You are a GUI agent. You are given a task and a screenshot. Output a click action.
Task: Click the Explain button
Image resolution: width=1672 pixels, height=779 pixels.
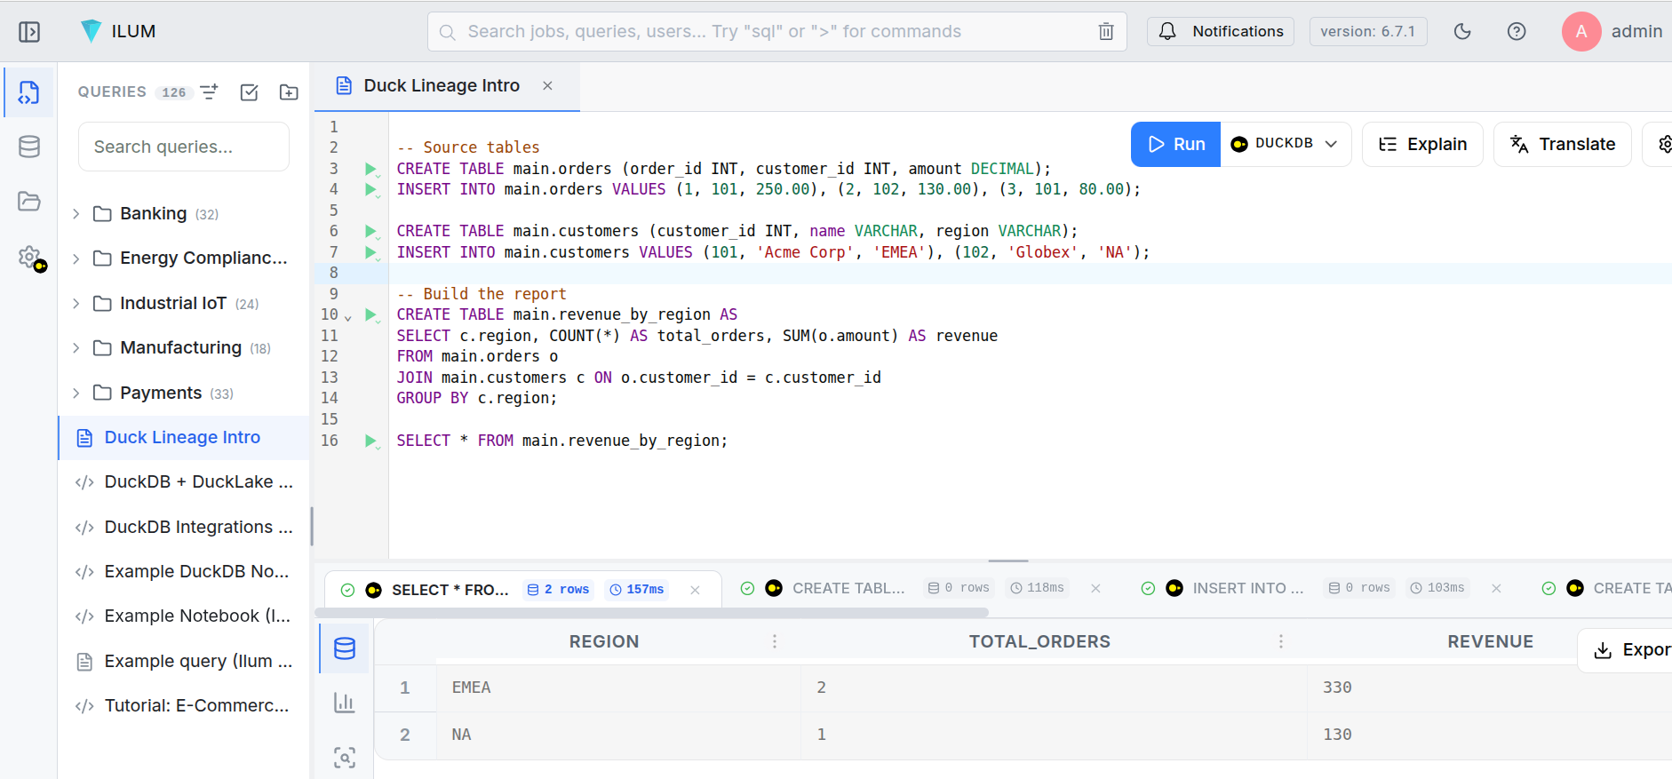(1422, 144)
